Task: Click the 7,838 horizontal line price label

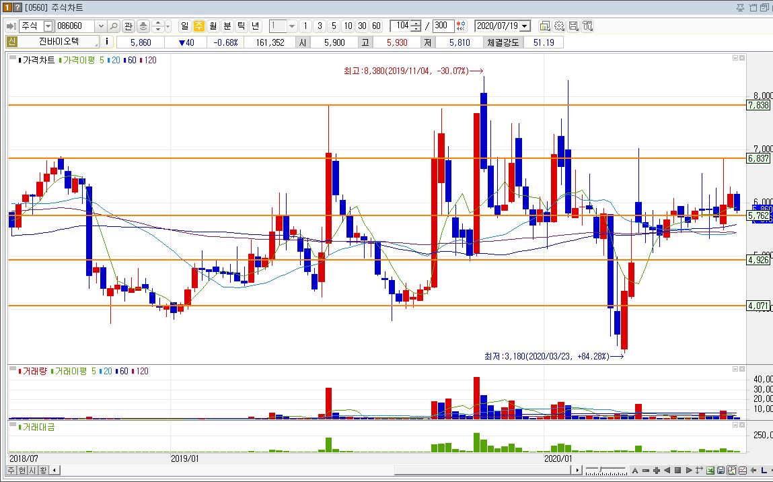Action: pyautogui.click(x=758, y=105)
